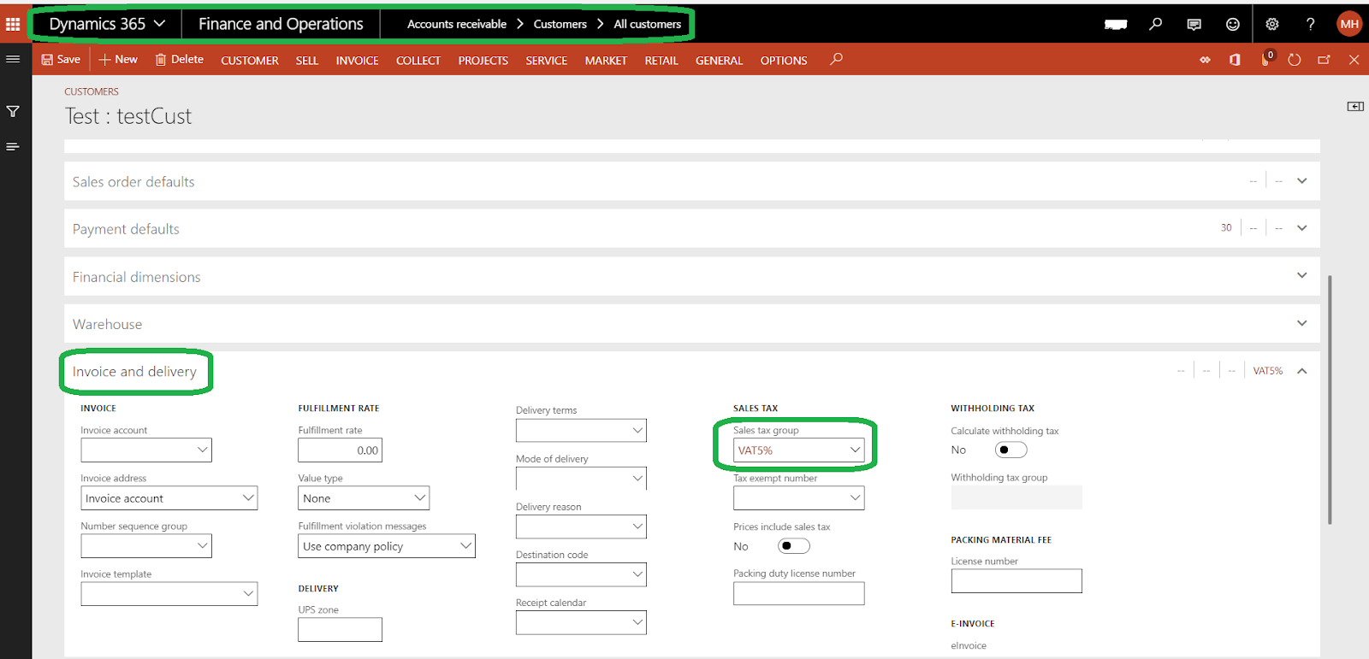Click the search magnifier in top bar

[x=1156, y=24]
